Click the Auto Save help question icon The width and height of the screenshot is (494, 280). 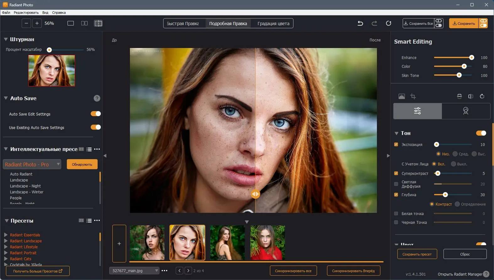click(x=97, y=98)
